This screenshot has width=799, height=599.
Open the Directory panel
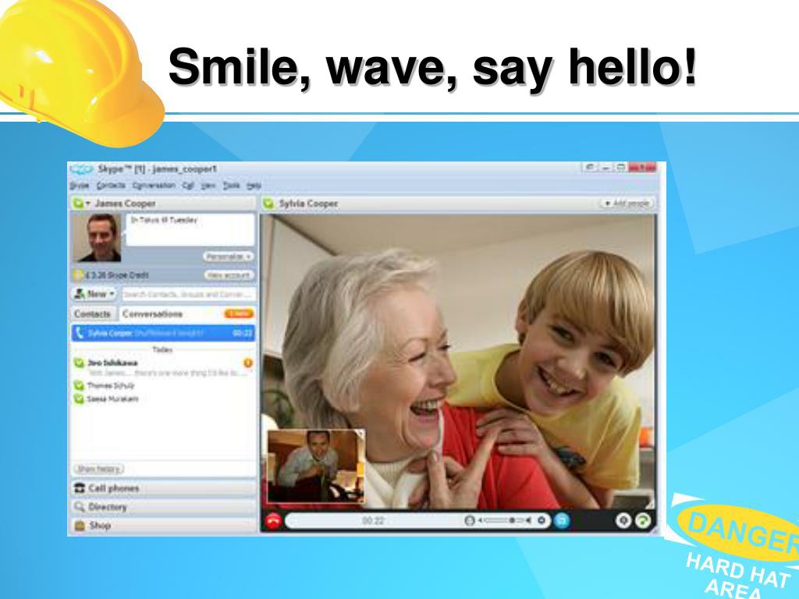click(x=163, y=507)
